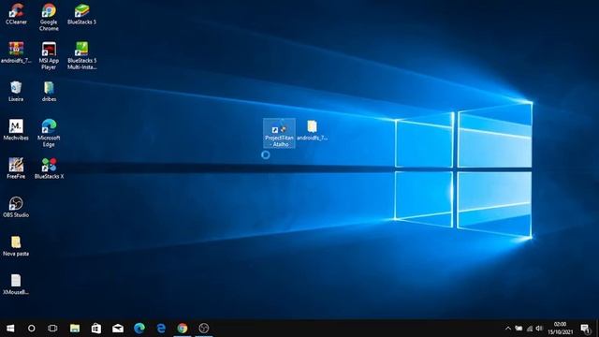Viewport: 599px width, 337px height.
Task: Switch to OBS Studio on taskbar
Action: pos(204,329)
